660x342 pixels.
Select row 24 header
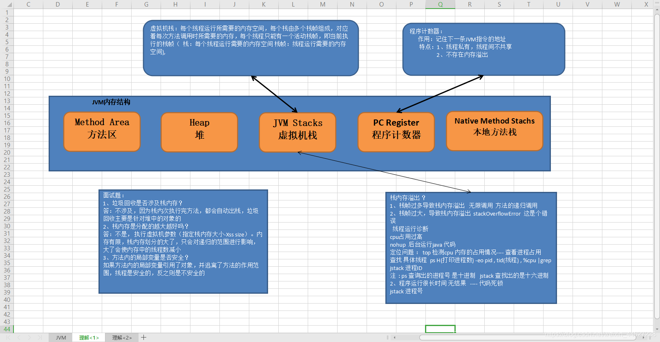click(7, 182)
